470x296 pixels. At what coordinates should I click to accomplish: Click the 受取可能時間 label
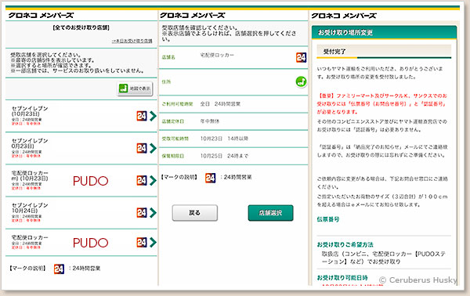(175, 139)
